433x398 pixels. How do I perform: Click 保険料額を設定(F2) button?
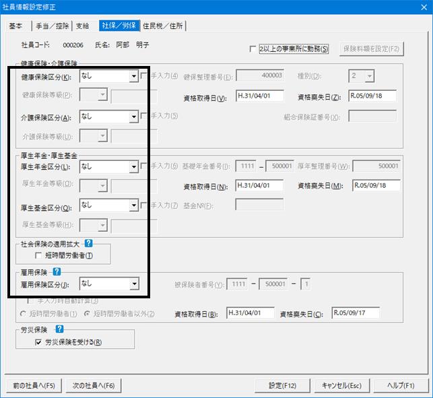point(372,49)
